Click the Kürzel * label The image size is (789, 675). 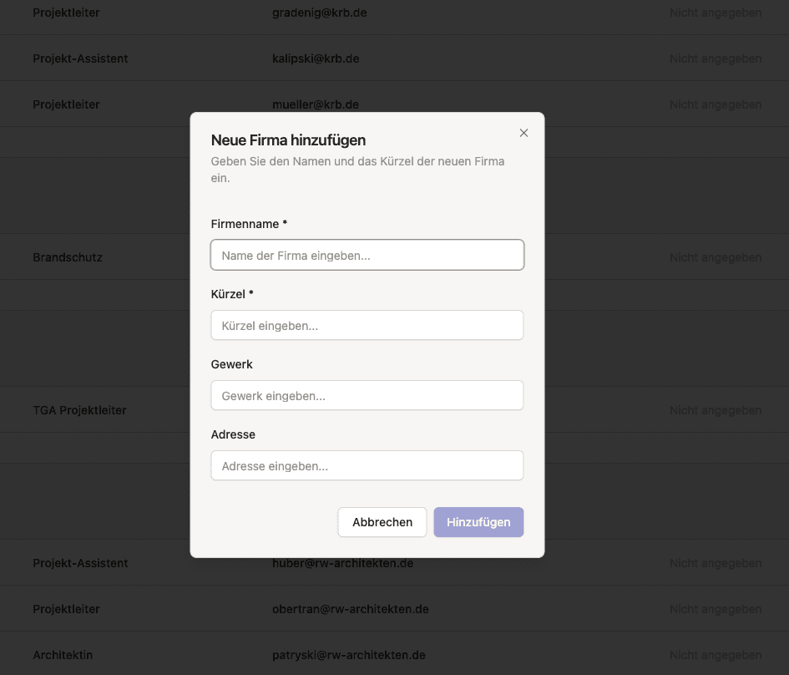(232, 294)
